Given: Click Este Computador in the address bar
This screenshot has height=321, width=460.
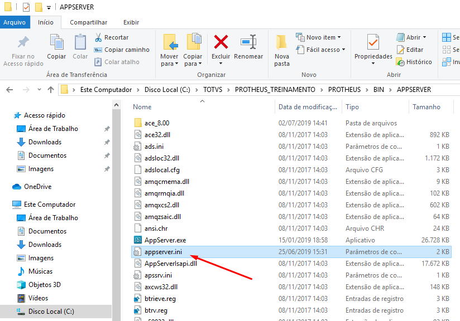Looking at the screenshot, I should click(x=106, y=90).
